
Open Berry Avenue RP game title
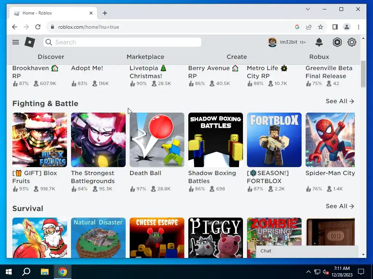click(x=213, y=72)
